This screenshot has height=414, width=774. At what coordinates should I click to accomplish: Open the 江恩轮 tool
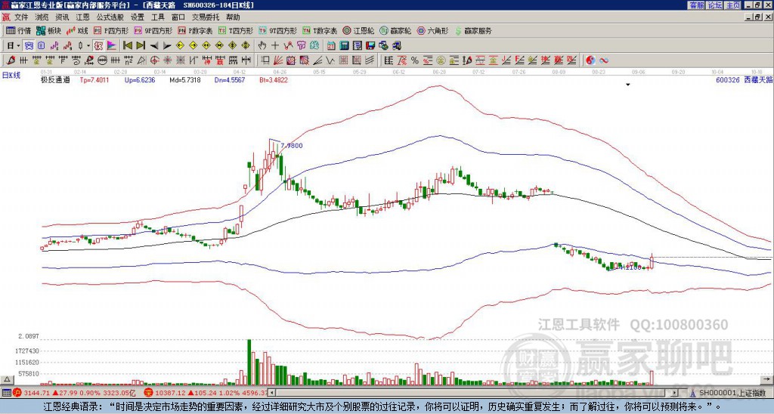[x=358, y=30]
